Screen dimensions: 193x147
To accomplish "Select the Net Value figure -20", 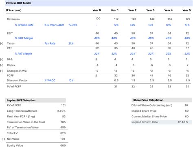I will (63, 139).
